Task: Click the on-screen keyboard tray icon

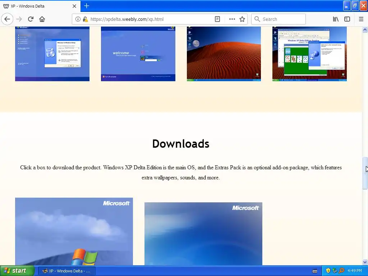Action: (315, 271)
